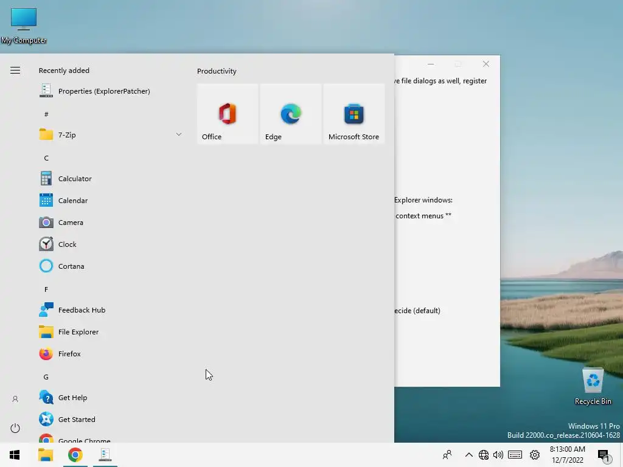This screenshot has height=467, width=623.
Task: Click the Windows Start button on taskbar
Action: (x=15, y=455)
